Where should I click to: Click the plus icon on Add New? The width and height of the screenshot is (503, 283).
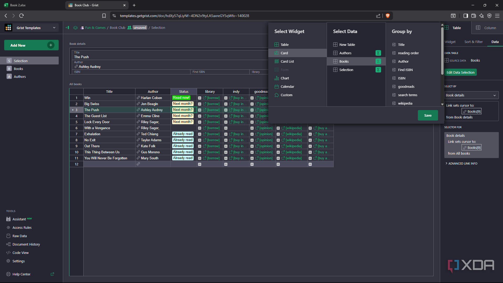pyautogui.click(x=51, y=45)
